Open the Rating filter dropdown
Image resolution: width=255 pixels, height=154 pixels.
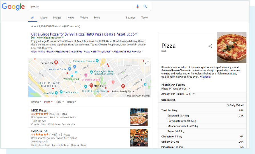tap(36, 102)
